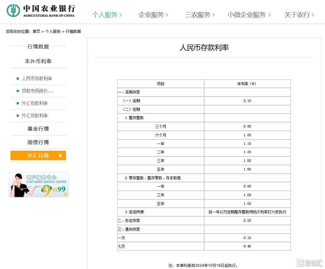Screen dimensions: 325x269
Task: Click the orange 外汇行情 button
Action: coord(38,156)
